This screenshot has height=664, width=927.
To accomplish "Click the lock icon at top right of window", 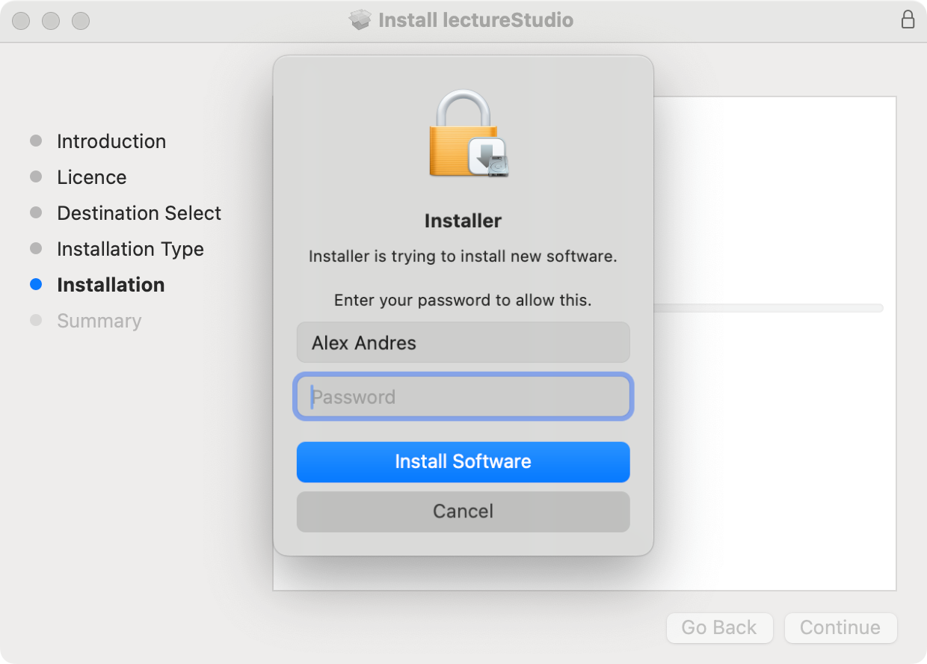I will (908, 19).
